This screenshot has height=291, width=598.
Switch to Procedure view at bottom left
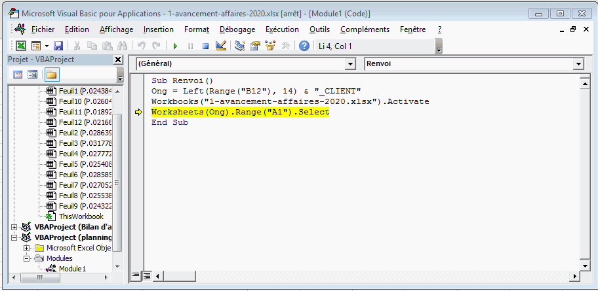(136, 275)
